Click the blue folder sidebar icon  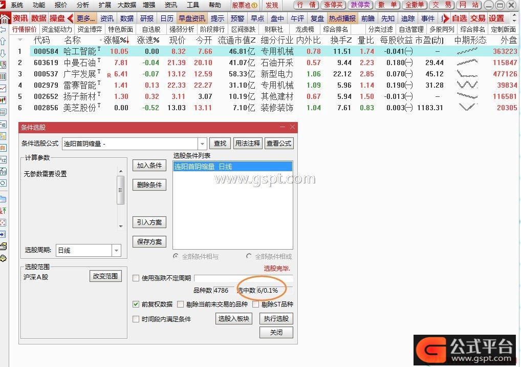tap(3, 199)
